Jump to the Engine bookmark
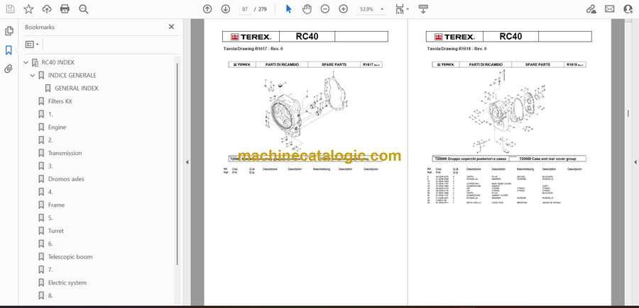Viewport: 639px width, 308px height. 57,127
